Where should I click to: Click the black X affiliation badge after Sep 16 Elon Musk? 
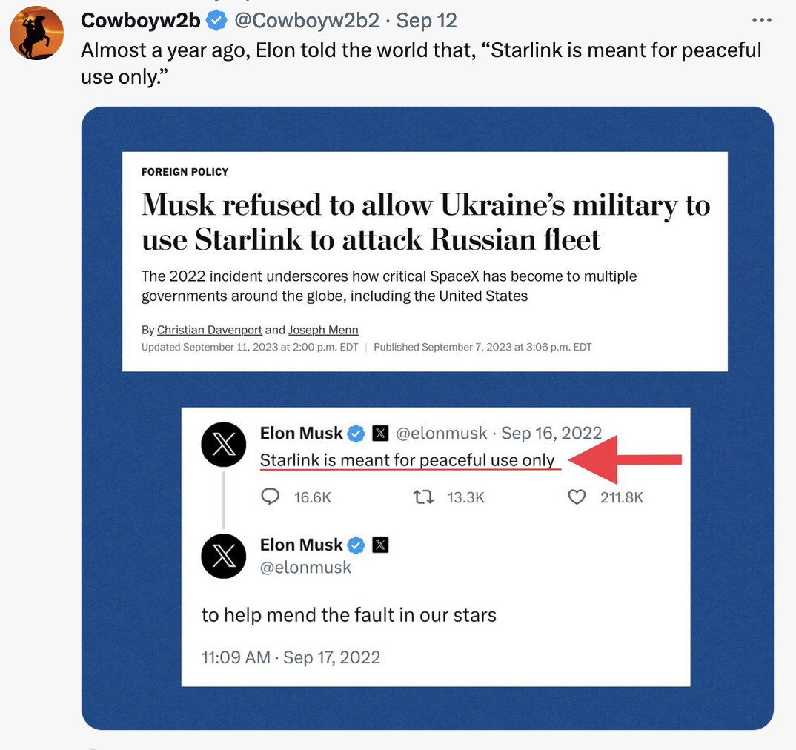click(x=380, y=434)
